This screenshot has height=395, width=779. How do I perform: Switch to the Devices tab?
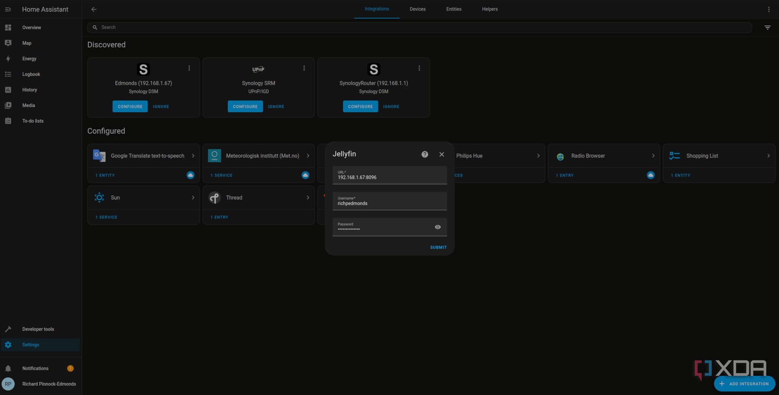click(x=417, y=9)
